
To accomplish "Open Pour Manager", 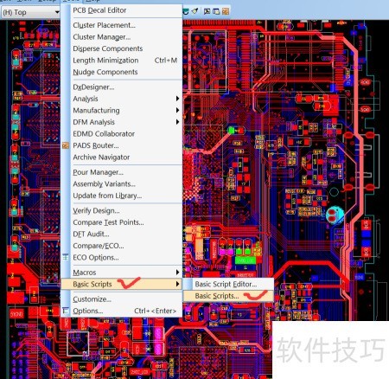I will tap(98, 172).
